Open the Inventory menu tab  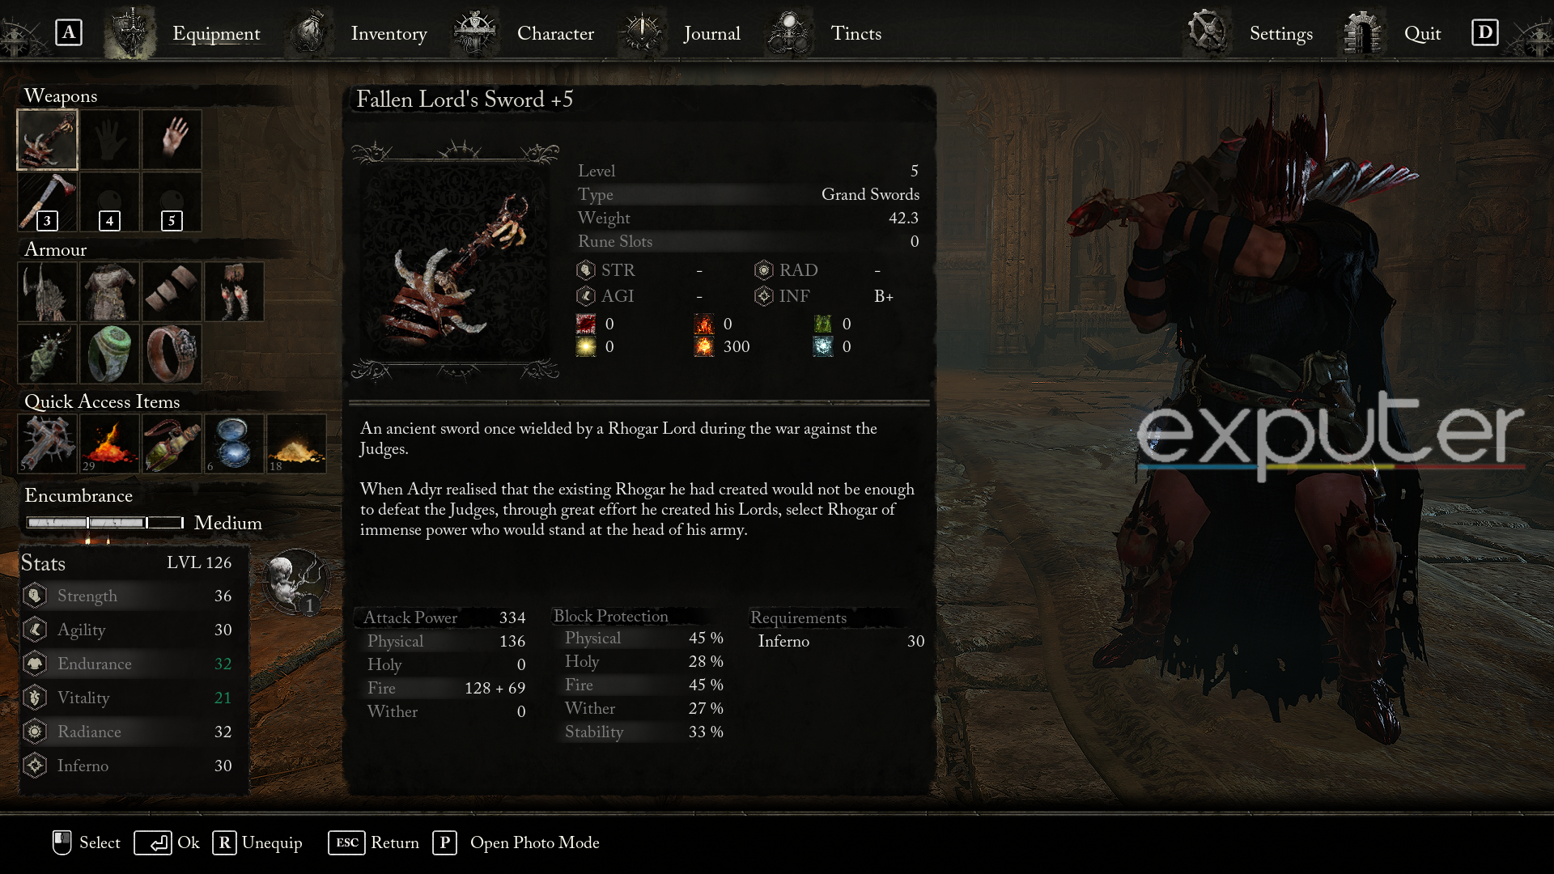[x=388, y=33]
